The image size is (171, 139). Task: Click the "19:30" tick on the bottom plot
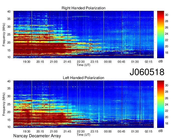[x=26, y=131]
